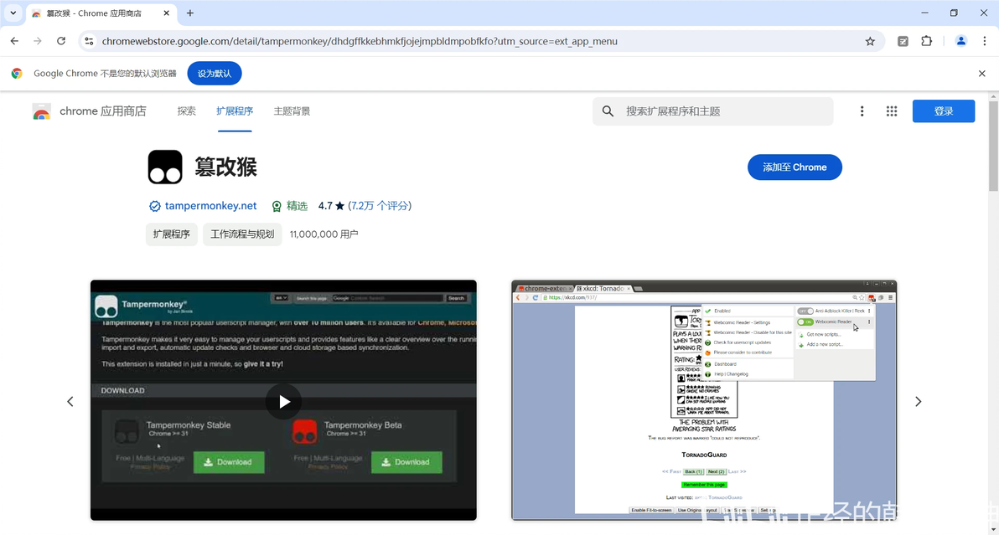The height and width of the screenshot is (535, 999).
Task: Open the 7.2万 个评分 ratings link
Action: point(380,205)
